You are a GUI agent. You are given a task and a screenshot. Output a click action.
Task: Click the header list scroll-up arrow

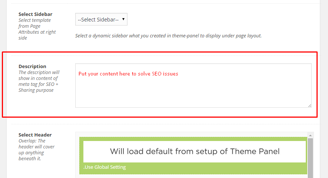point(310,135)
